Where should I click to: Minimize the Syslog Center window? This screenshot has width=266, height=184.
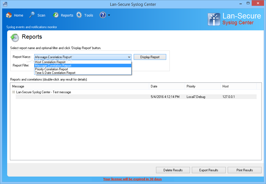(x=241, y=3)
